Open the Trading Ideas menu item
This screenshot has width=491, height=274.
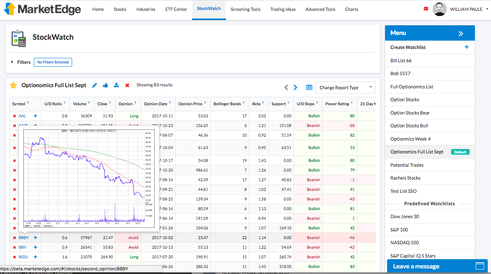pyautogui.click(x=282, y=9)
